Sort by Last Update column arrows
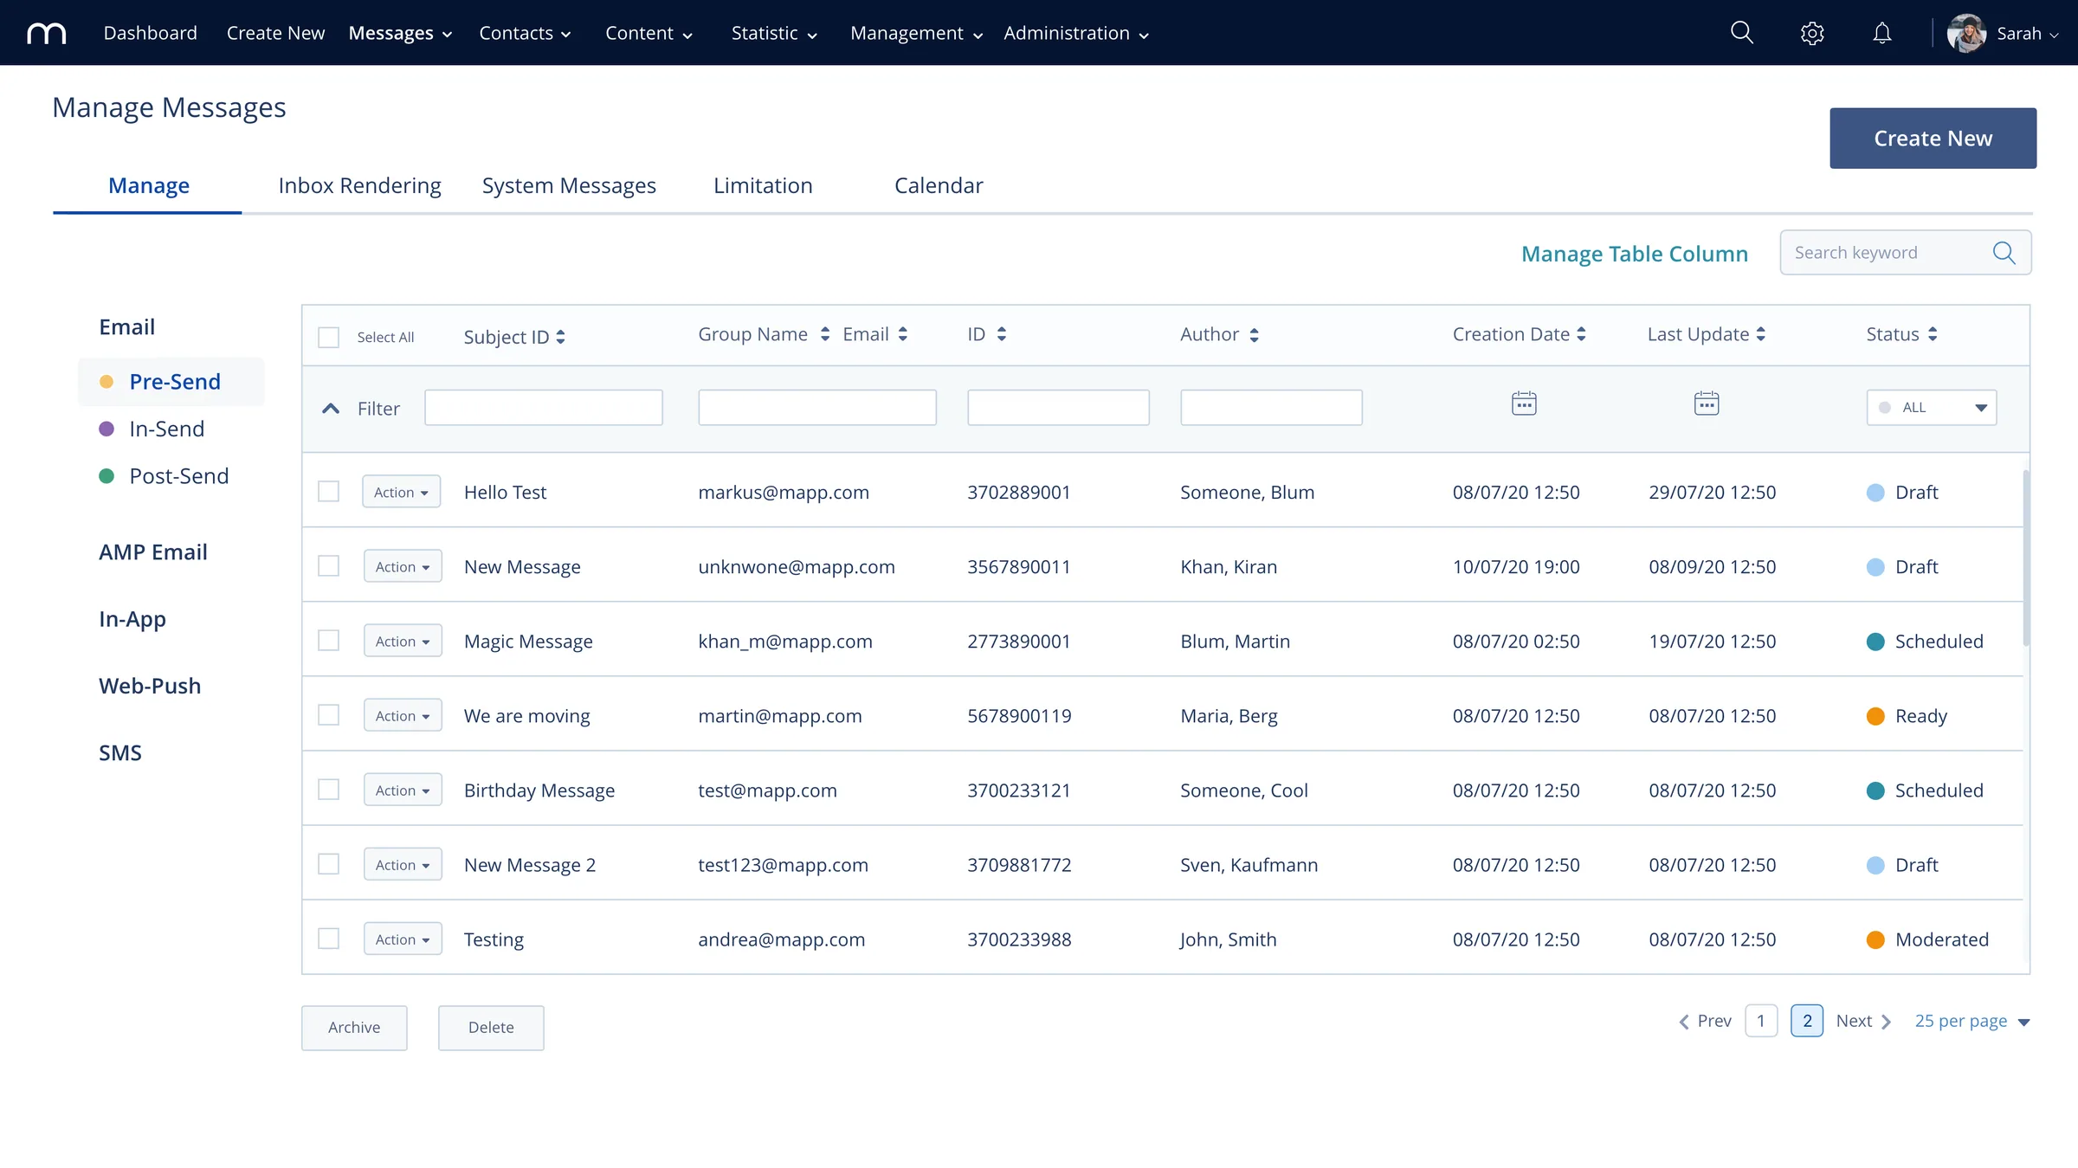This screenshot has width=2078, height=1168. coord(1761,334)
